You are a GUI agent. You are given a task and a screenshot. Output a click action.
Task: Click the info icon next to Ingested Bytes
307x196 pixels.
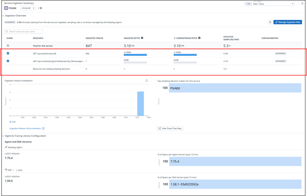click(x=142, y=38)
